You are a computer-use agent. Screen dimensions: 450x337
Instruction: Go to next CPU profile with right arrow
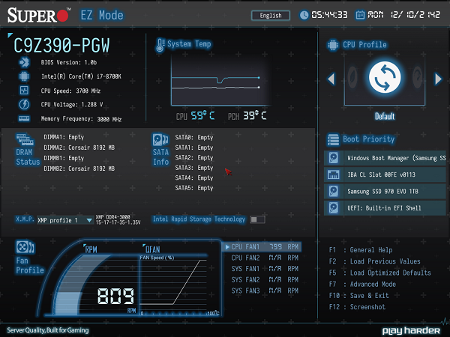pos(438,79)
